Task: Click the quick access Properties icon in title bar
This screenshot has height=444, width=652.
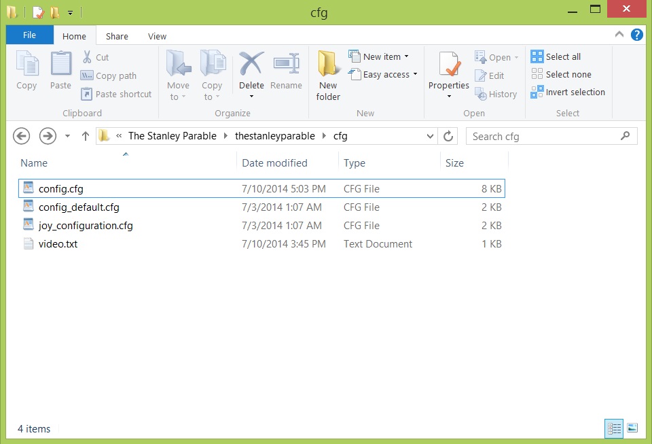Action: pyautogui.click(x=38, y=12)
